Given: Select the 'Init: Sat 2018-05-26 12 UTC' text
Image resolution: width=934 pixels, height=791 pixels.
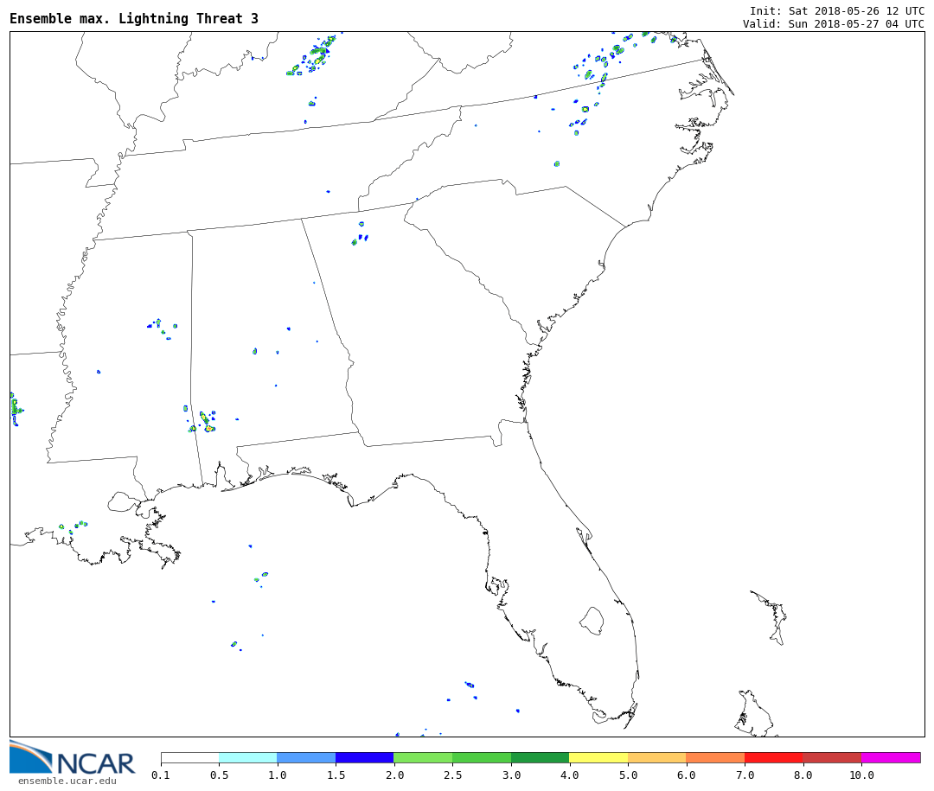Looking at the screenshot, I should pyautogui.click(x=837, y=10).
